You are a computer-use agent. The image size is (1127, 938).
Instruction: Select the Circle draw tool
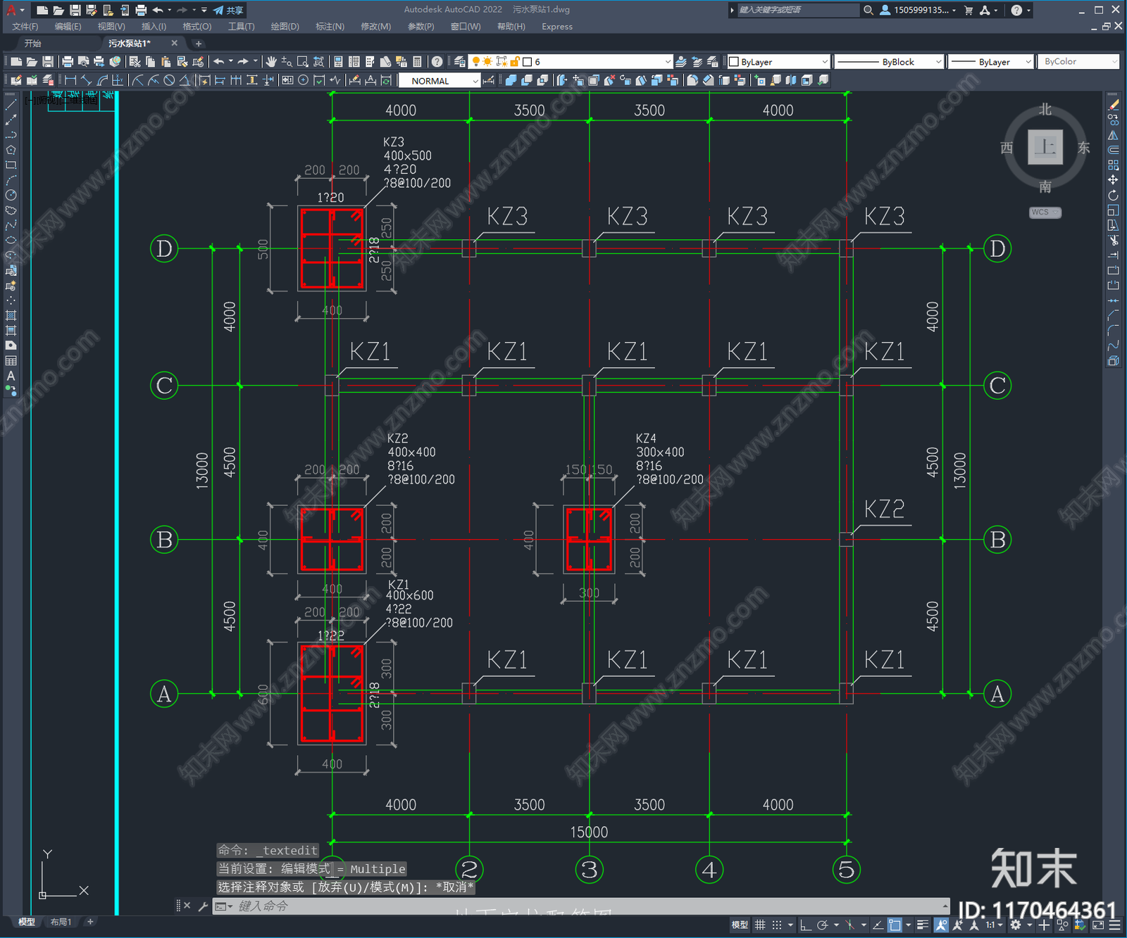point(11,195)
